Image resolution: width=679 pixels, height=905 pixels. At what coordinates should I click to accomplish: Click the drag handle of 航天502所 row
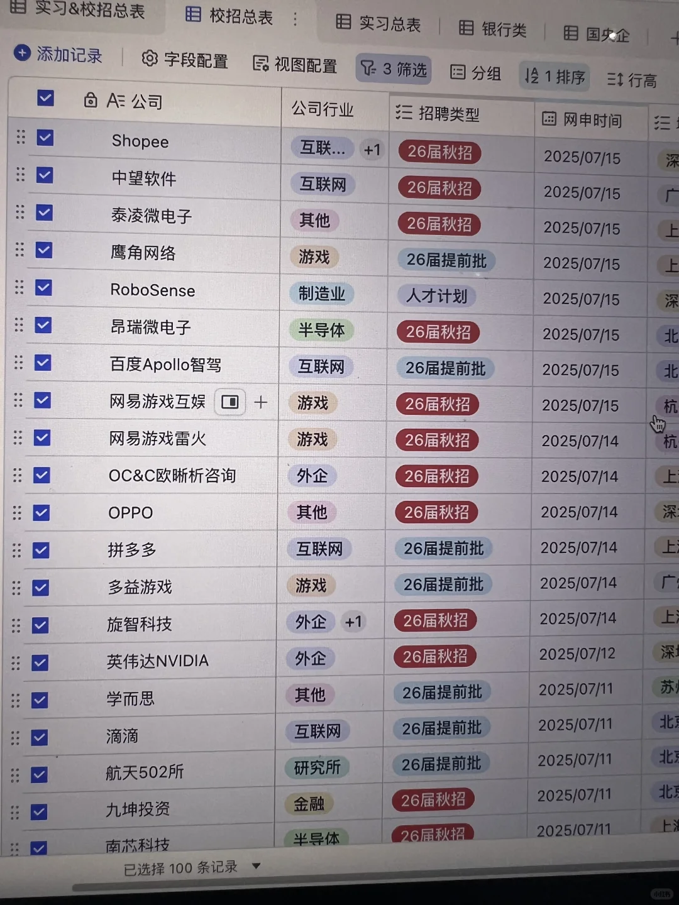[14, 775]
